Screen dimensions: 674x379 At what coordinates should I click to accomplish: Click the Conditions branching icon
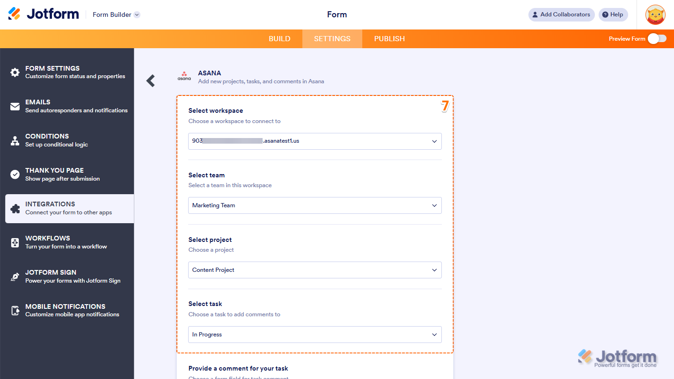coord(15,140)
